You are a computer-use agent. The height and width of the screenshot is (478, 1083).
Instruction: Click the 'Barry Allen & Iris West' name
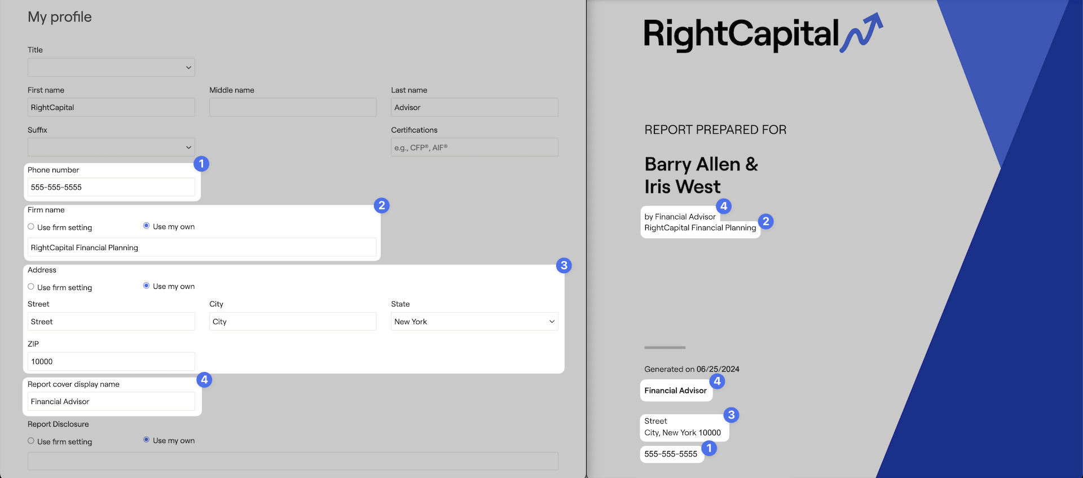click(701, 175)
